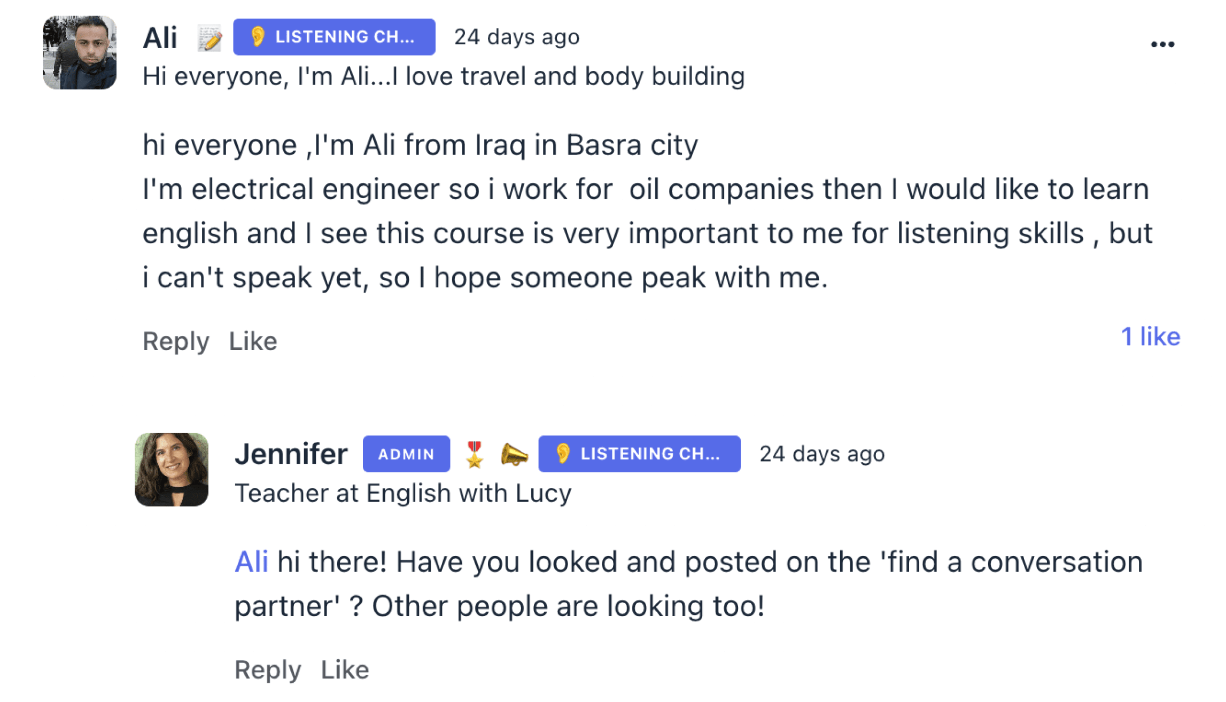
Task: Click the '24 days ago' timestamp on Ali's post
Action: pos(516,37)
